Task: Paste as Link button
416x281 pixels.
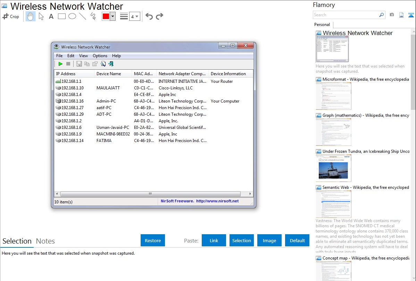Action: (214, 240)
